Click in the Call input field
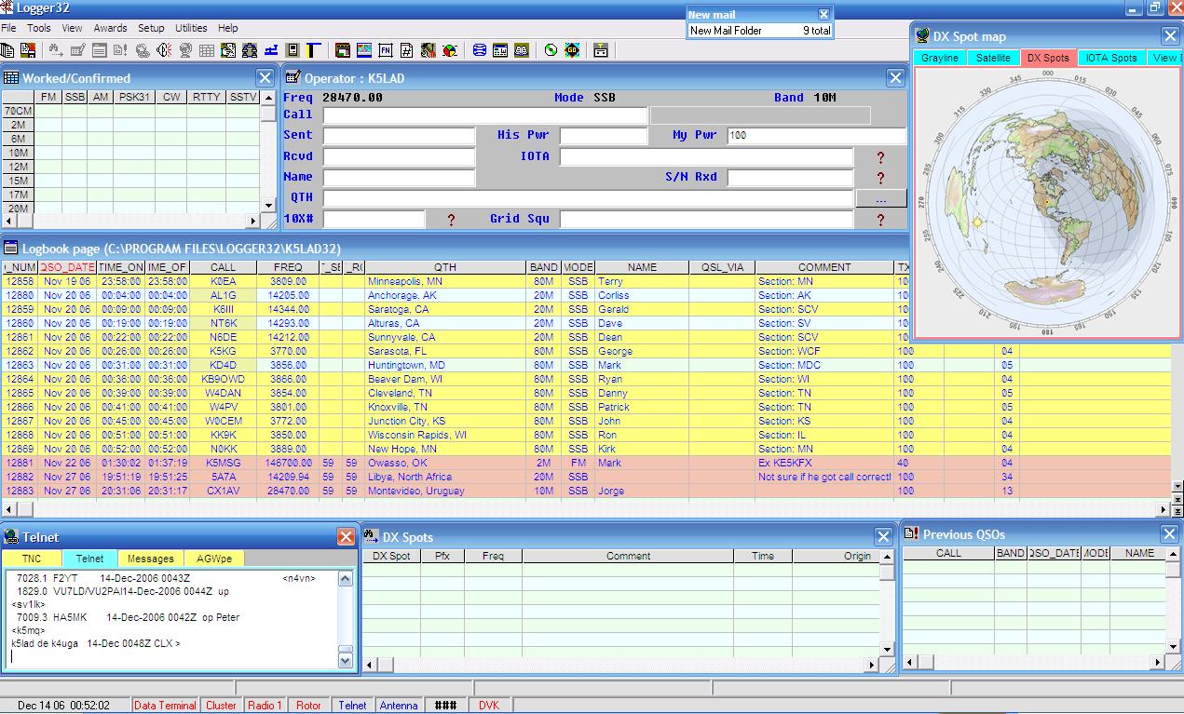1184x714 pixels. click(x=484, y=115)
